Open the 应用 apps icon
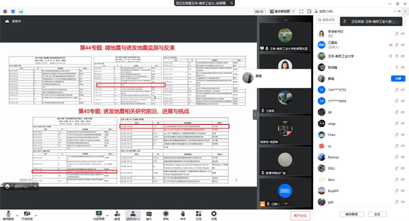The width and height of the screenshot is (409, 221). [199, 215]
